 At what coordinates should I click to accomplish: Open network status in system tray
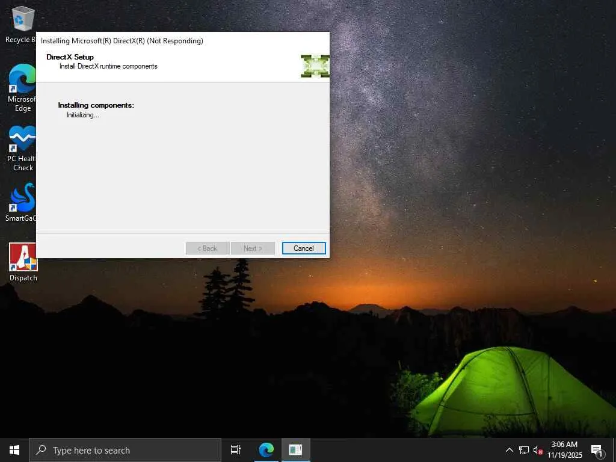[x=524, y=450]
